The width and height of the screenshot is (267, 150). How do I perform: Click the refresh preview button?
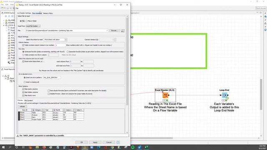click(22, 107)
